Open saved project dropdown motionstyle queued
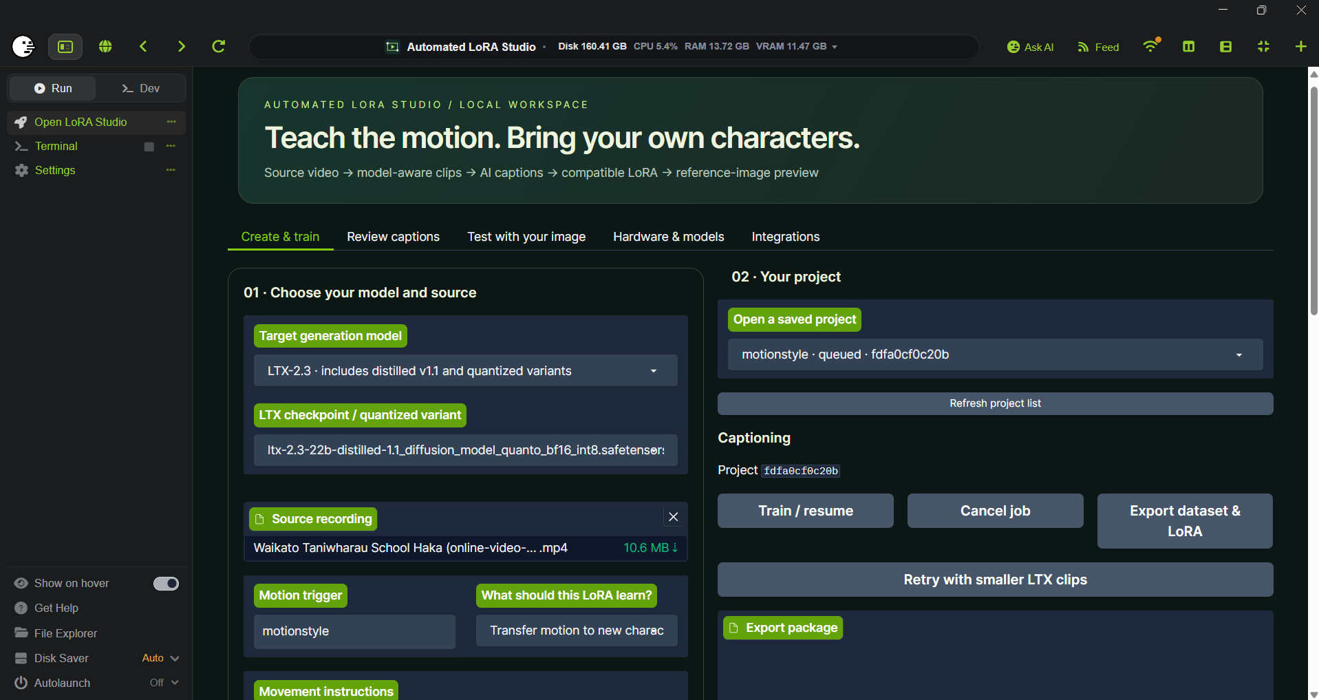Image resolution: width=1319 pixels, height=700 pixels. [995, 354]
